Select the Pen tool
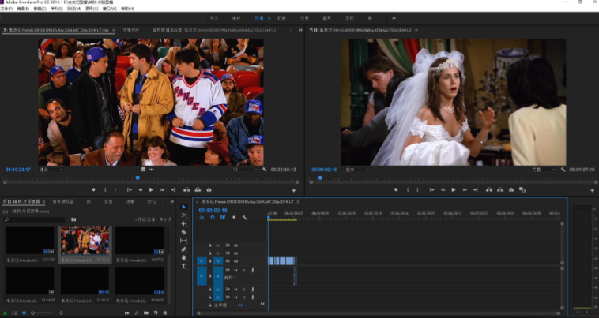The image size is (599, 318). 184,249
